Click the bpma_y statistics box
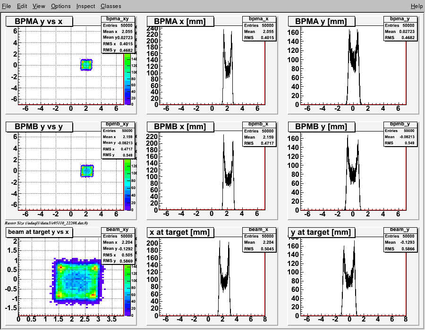This screenshot has height=330, width=425. point(400,28)
